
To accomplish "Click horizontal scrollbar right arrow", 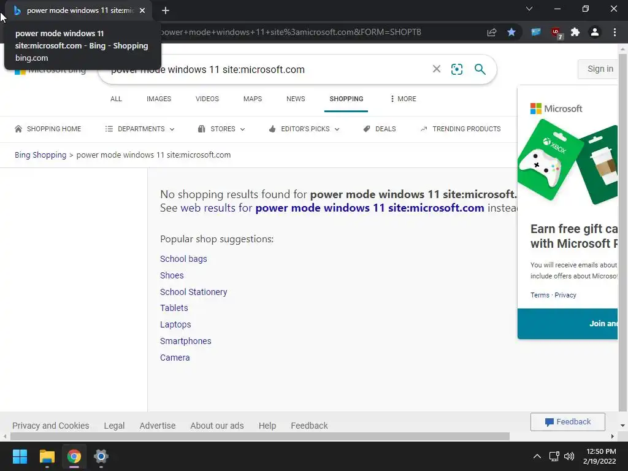I will coord(613,436).
